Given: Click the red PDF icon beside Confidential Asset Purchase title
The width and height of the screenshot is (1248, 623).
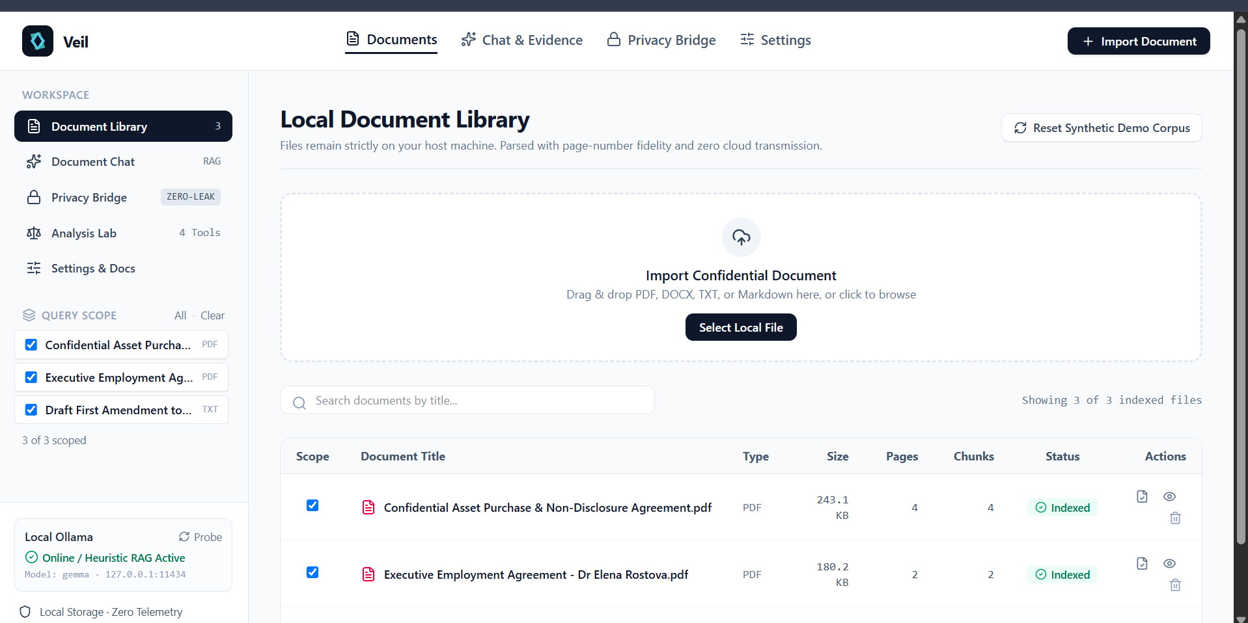Looking at the screenshot, I should tap(368, 507).
